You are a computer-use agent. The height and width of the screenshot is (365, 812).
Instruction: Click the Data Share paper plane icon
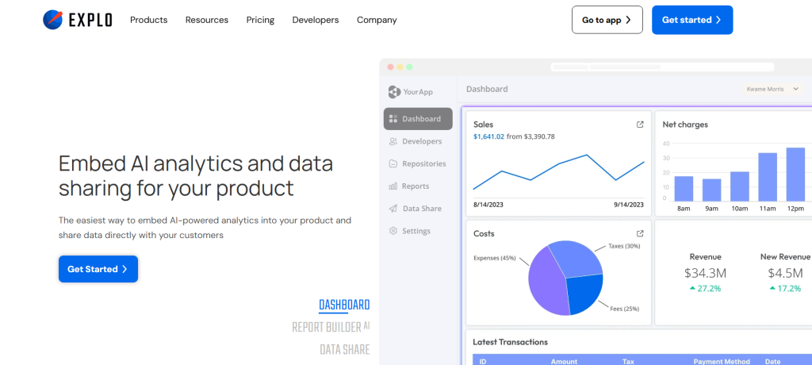393,209
